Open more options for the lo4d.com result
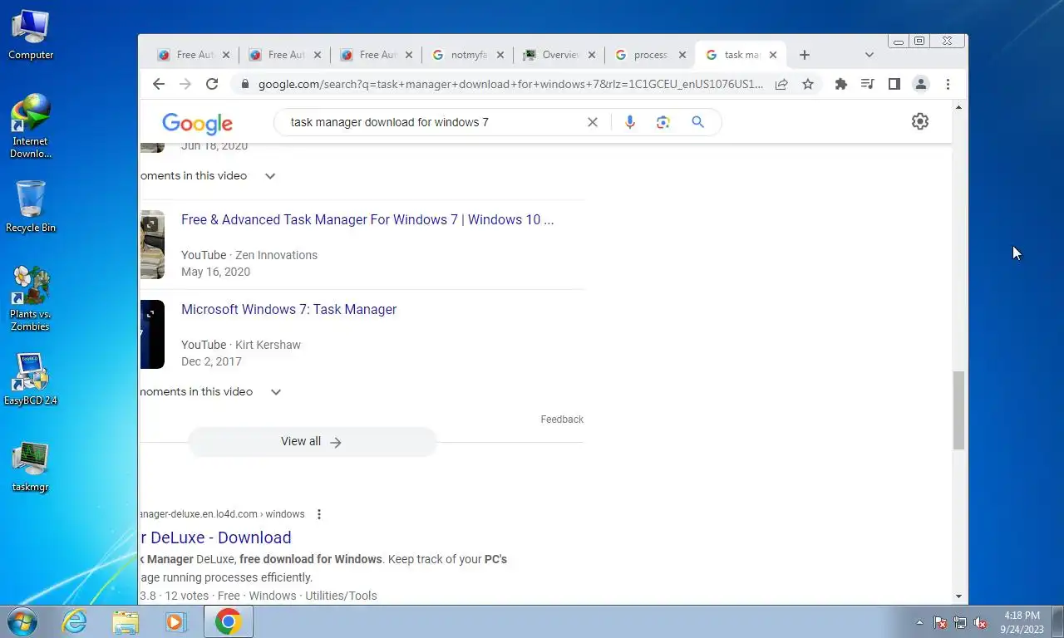Viewport: 1064px width, 638px height. pos(318,514)
